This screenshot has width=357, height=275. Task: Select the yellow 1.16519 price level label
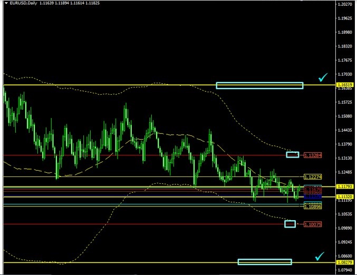pos(345,85)
